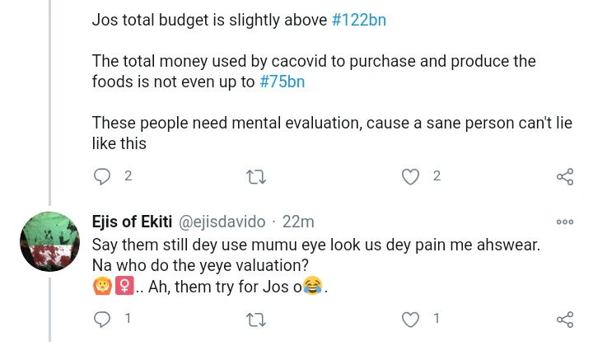Image resolution: width=593 pixels, height=355 pixels.
Task: View like count on Ejis of Ekiti's tweet
Action: [437, 319]
